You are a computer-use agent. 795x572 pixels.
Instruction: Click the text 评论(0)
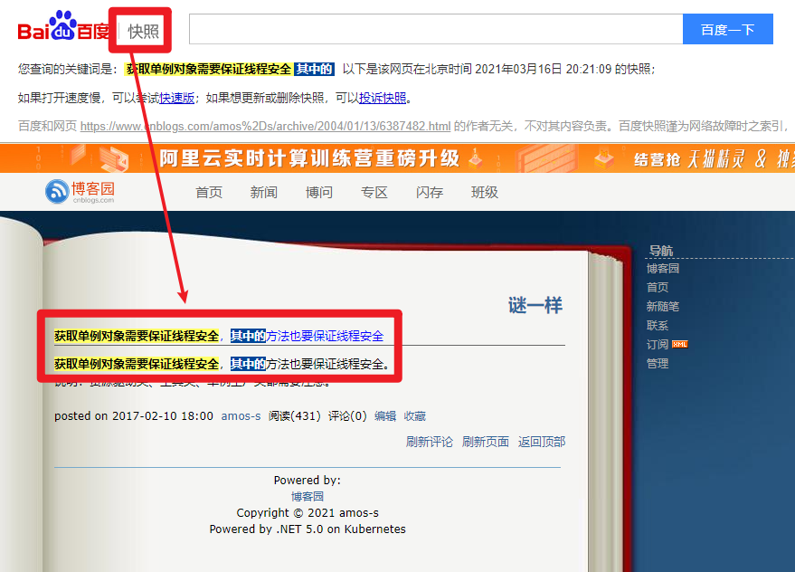pos(347,416)
